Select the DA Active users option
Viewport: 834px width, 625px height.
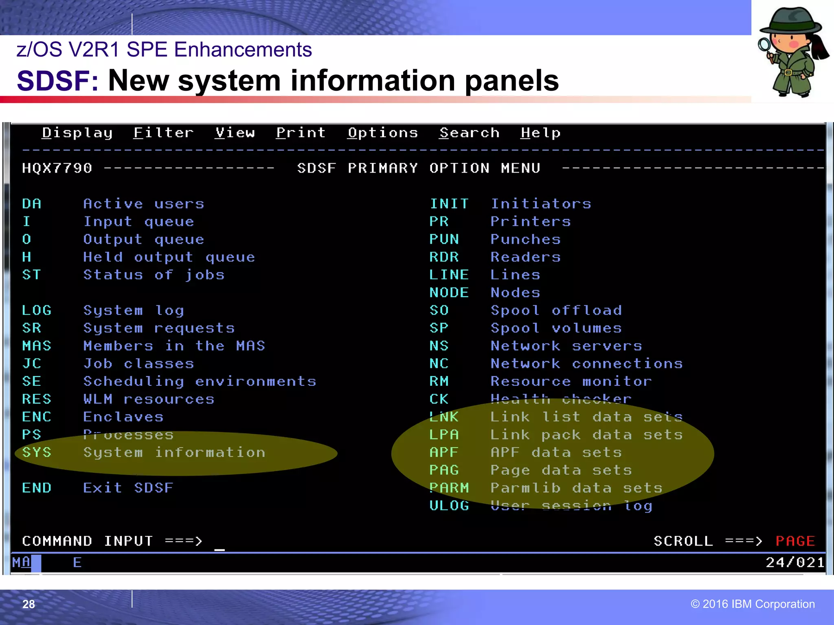point(113,203)
